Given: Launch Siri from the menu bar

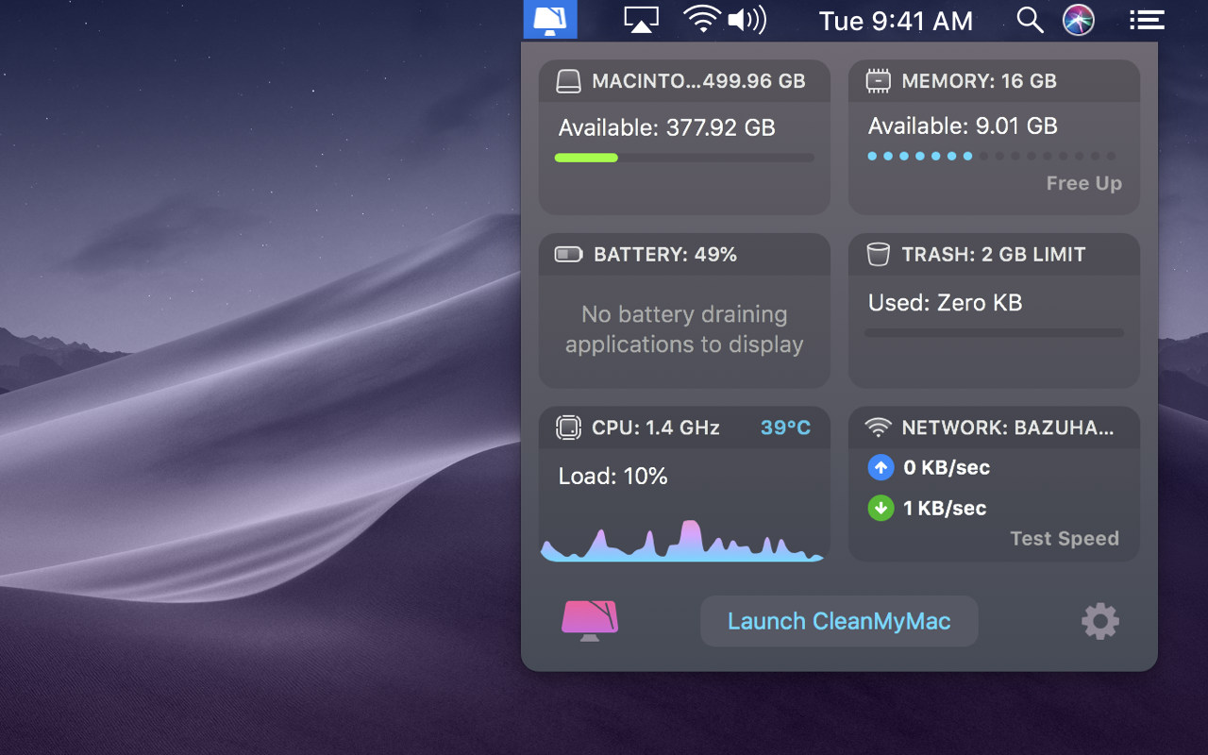Looking at the screenshot, I should [1079, 20].
